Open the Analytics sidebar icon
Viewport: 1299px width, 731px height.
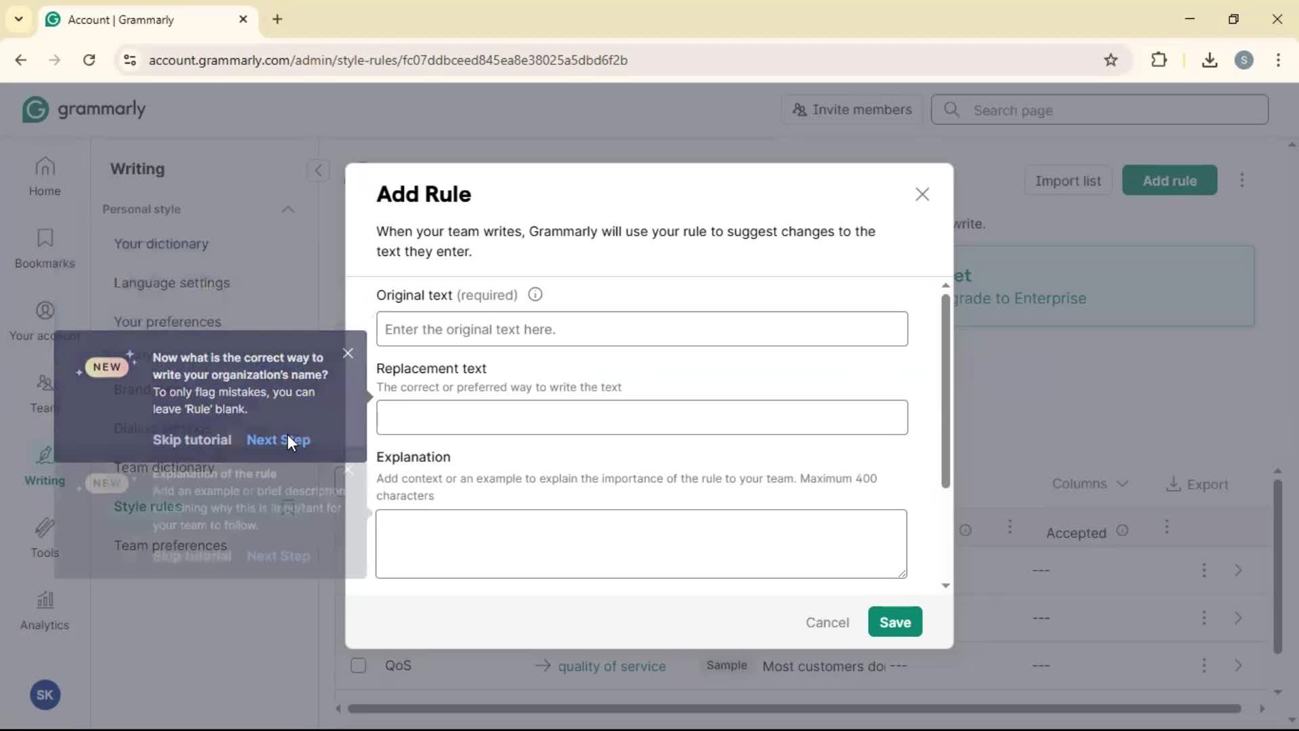(45, 610)
